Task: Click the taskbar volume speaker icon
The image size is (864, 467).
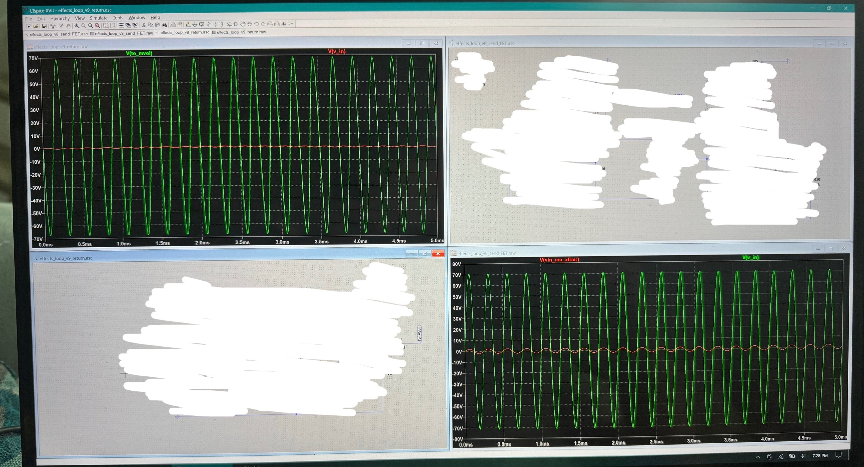Action: 803,456
